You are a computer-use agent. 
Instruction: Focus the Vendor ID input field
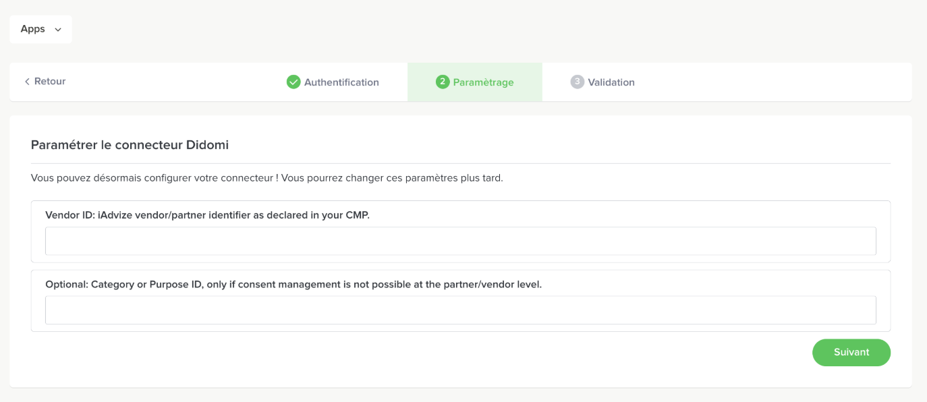[x=460, y=241]
